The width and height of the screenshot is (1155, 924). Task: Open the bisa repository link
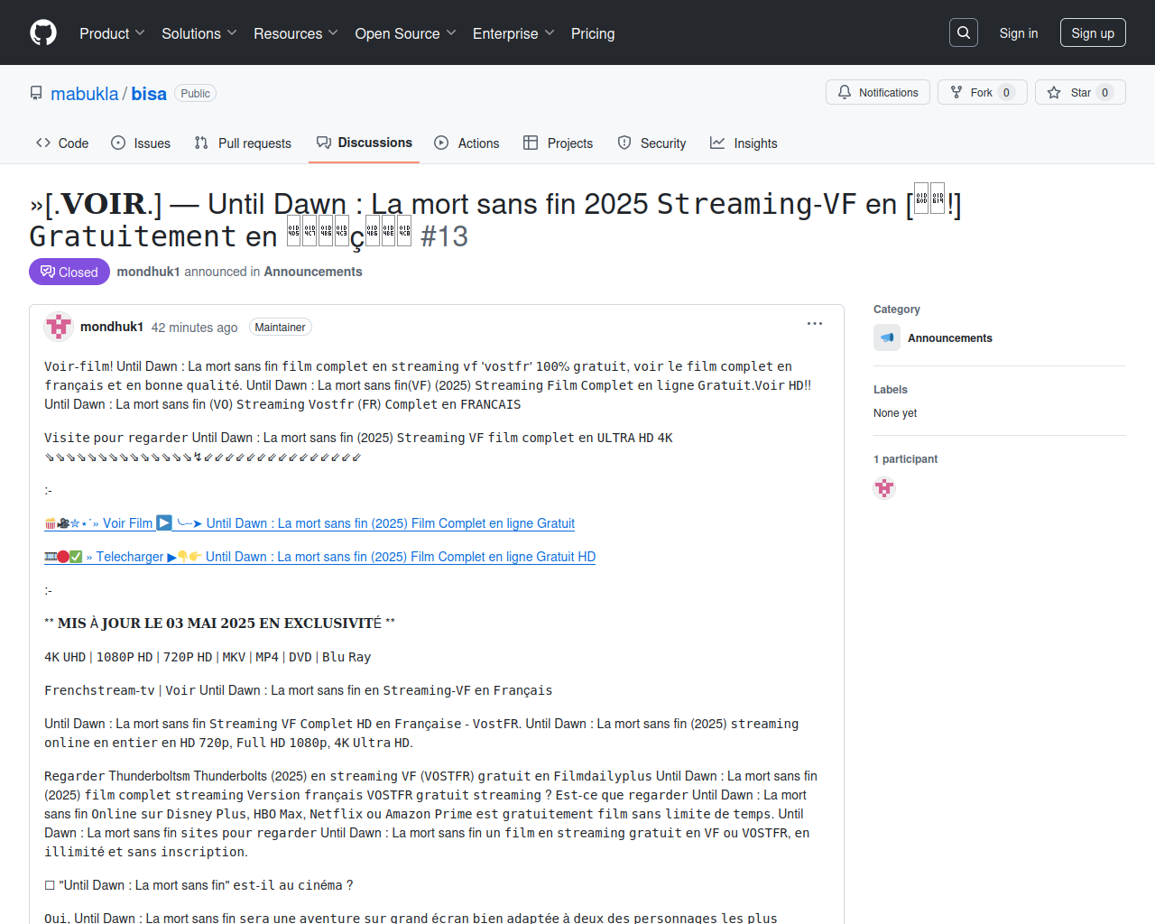tap(149, 94)
